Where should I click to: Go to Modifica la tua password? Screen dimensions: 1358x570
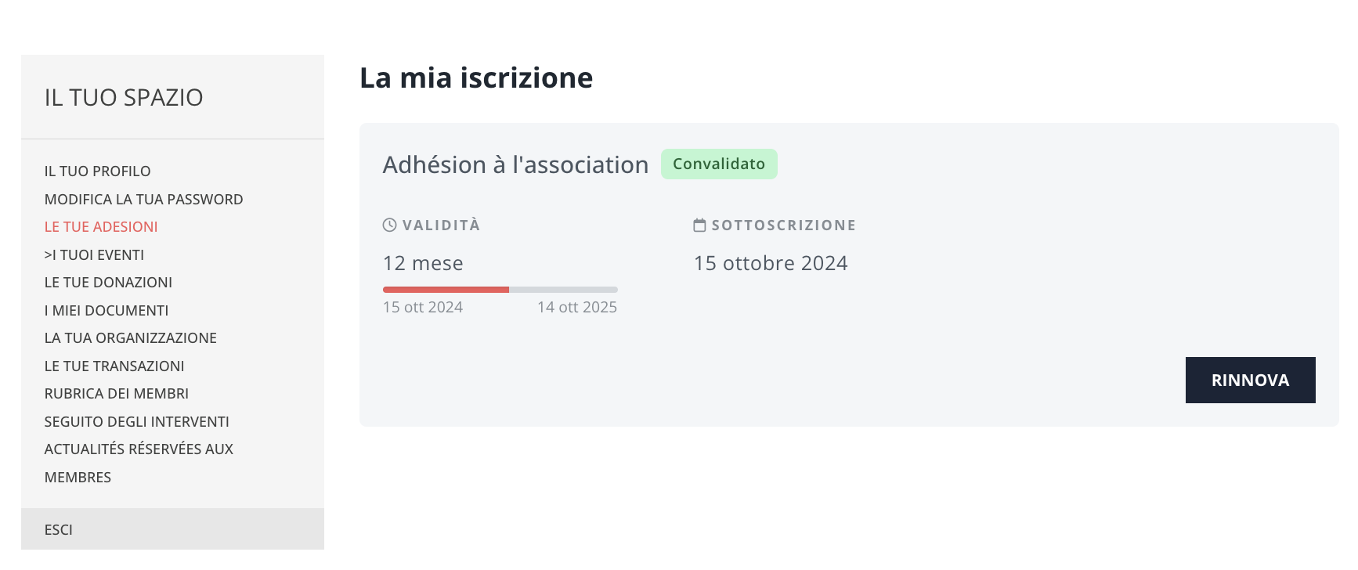click(x=143, y=200)
